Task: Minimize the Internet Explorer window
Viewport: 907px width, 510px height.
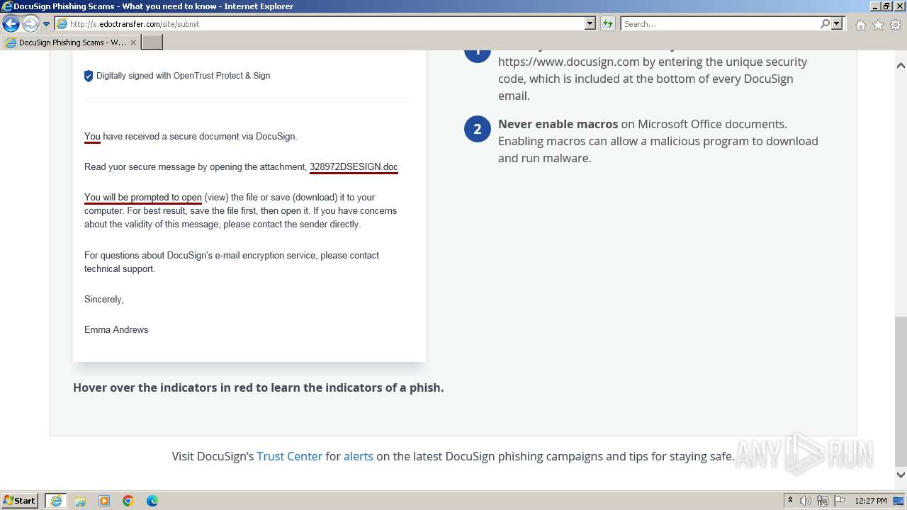Action: (x=875, y=6)
